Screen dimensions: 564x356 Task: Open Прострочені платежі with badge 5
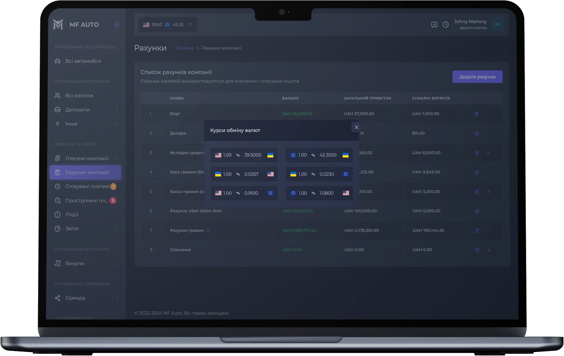click(86, 201)
